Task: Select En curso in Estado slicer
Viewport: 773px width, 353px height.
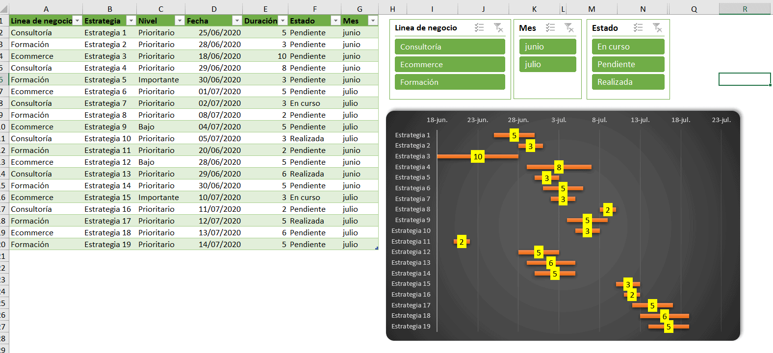Action: [628, 47]
